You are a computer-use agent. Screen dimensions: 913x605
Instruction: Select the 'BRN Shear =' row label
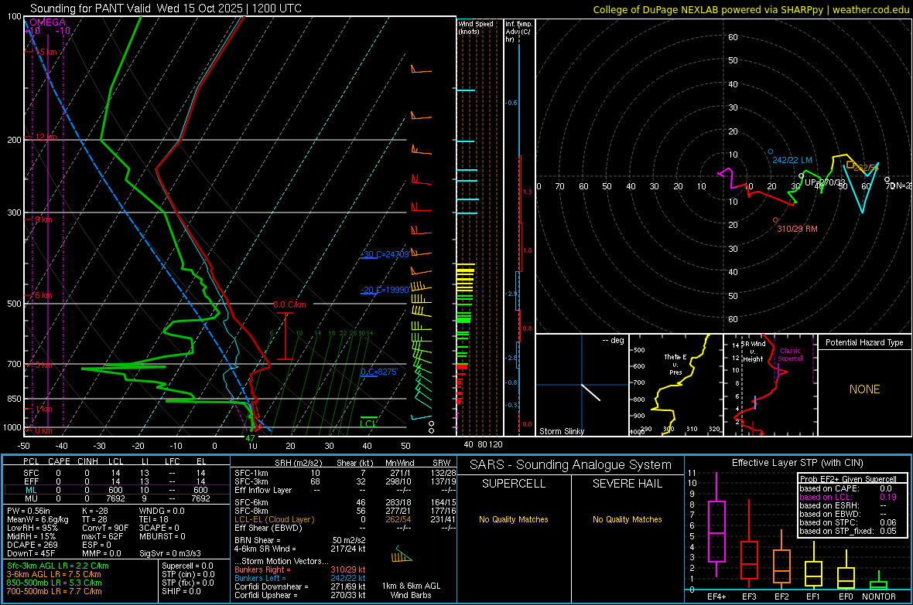click(258, 540)
